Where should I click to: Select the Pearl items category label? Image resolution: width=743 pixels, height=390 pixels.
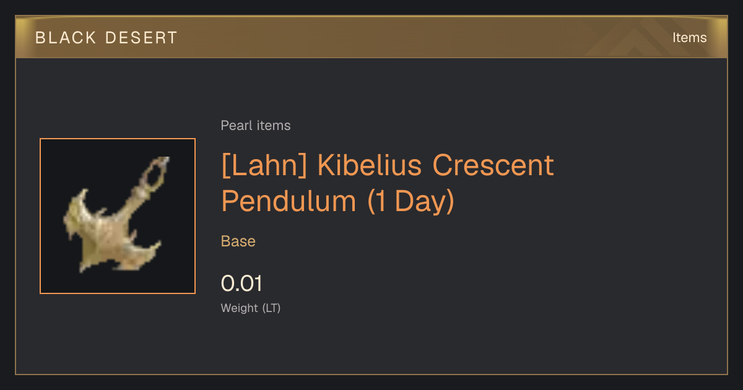click(x=256, y=126)
